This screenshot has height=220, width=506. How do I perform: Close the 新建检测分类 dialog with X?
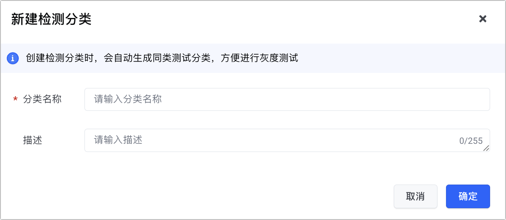(483, 19)
